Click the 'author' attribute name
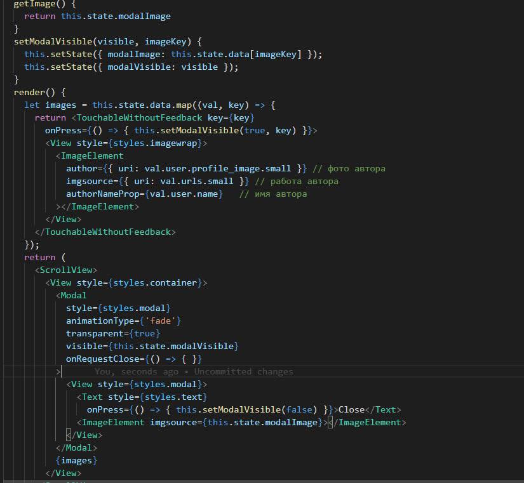Image resolution: width=524 pixels, height=483 pixels. click(x=81, y=169)
